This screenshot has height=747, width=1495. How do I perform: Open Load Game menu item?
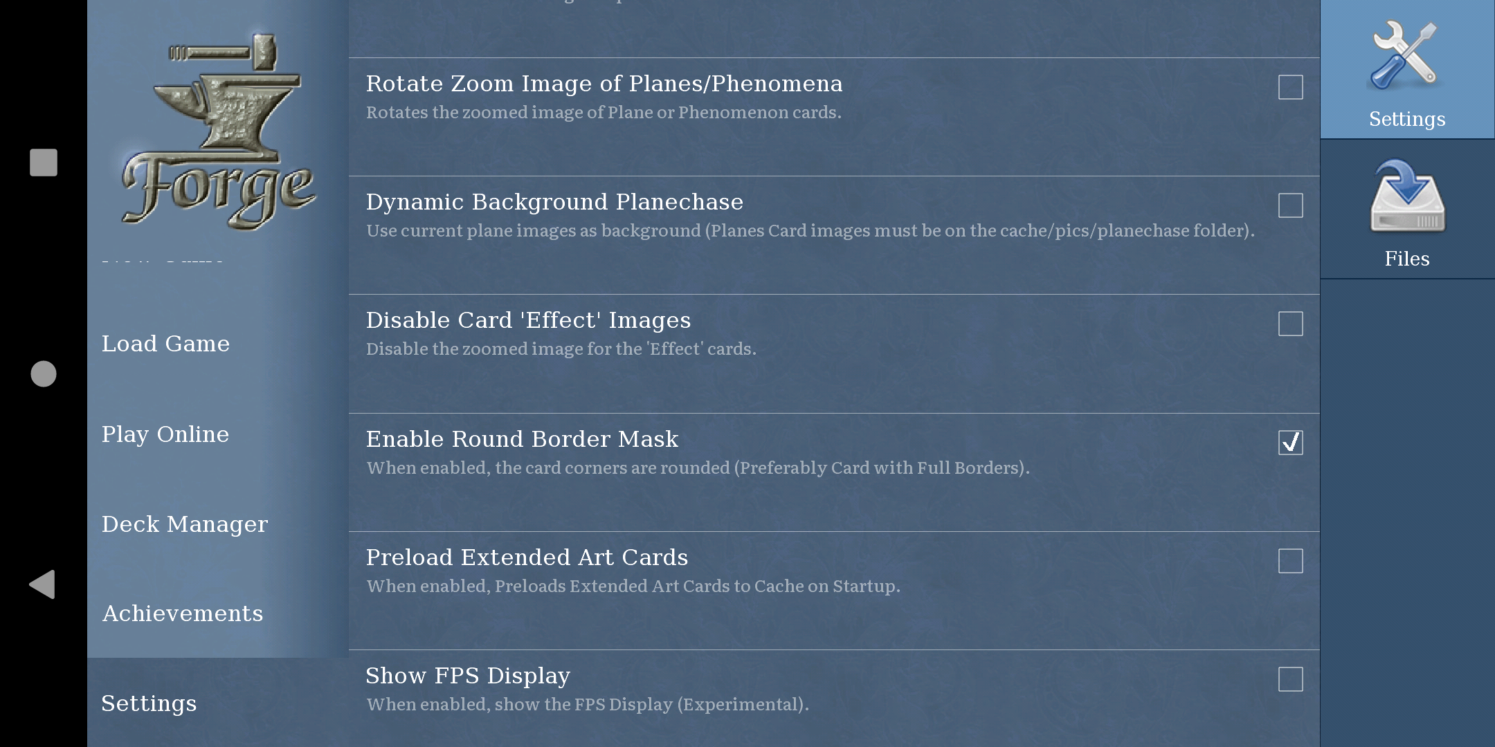click(165, 344)
